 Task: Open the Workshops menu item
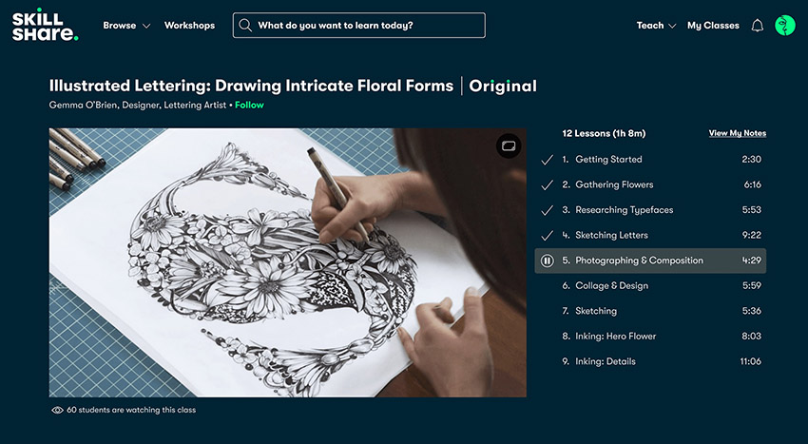(x=189, y=26)
